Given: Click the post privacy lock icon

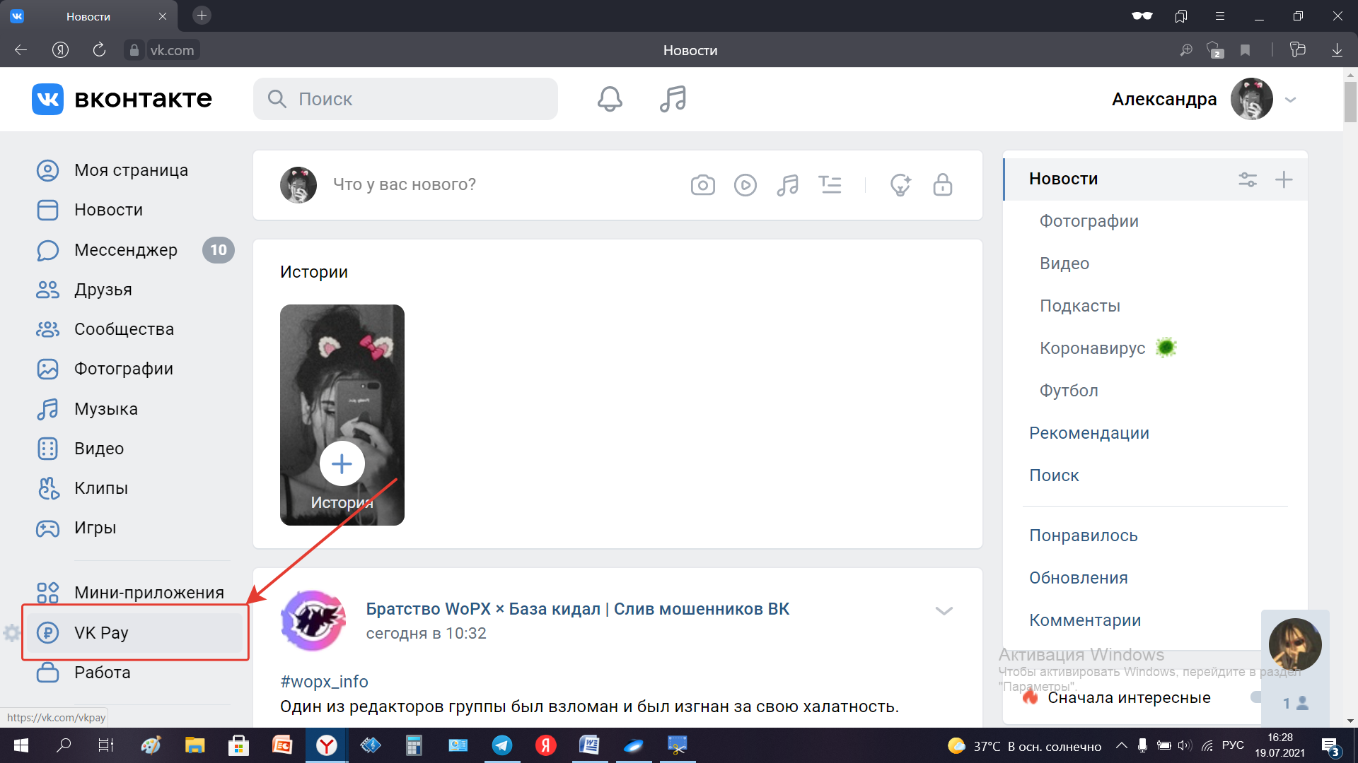Looking at the screenshot, I should pos(942,185).
